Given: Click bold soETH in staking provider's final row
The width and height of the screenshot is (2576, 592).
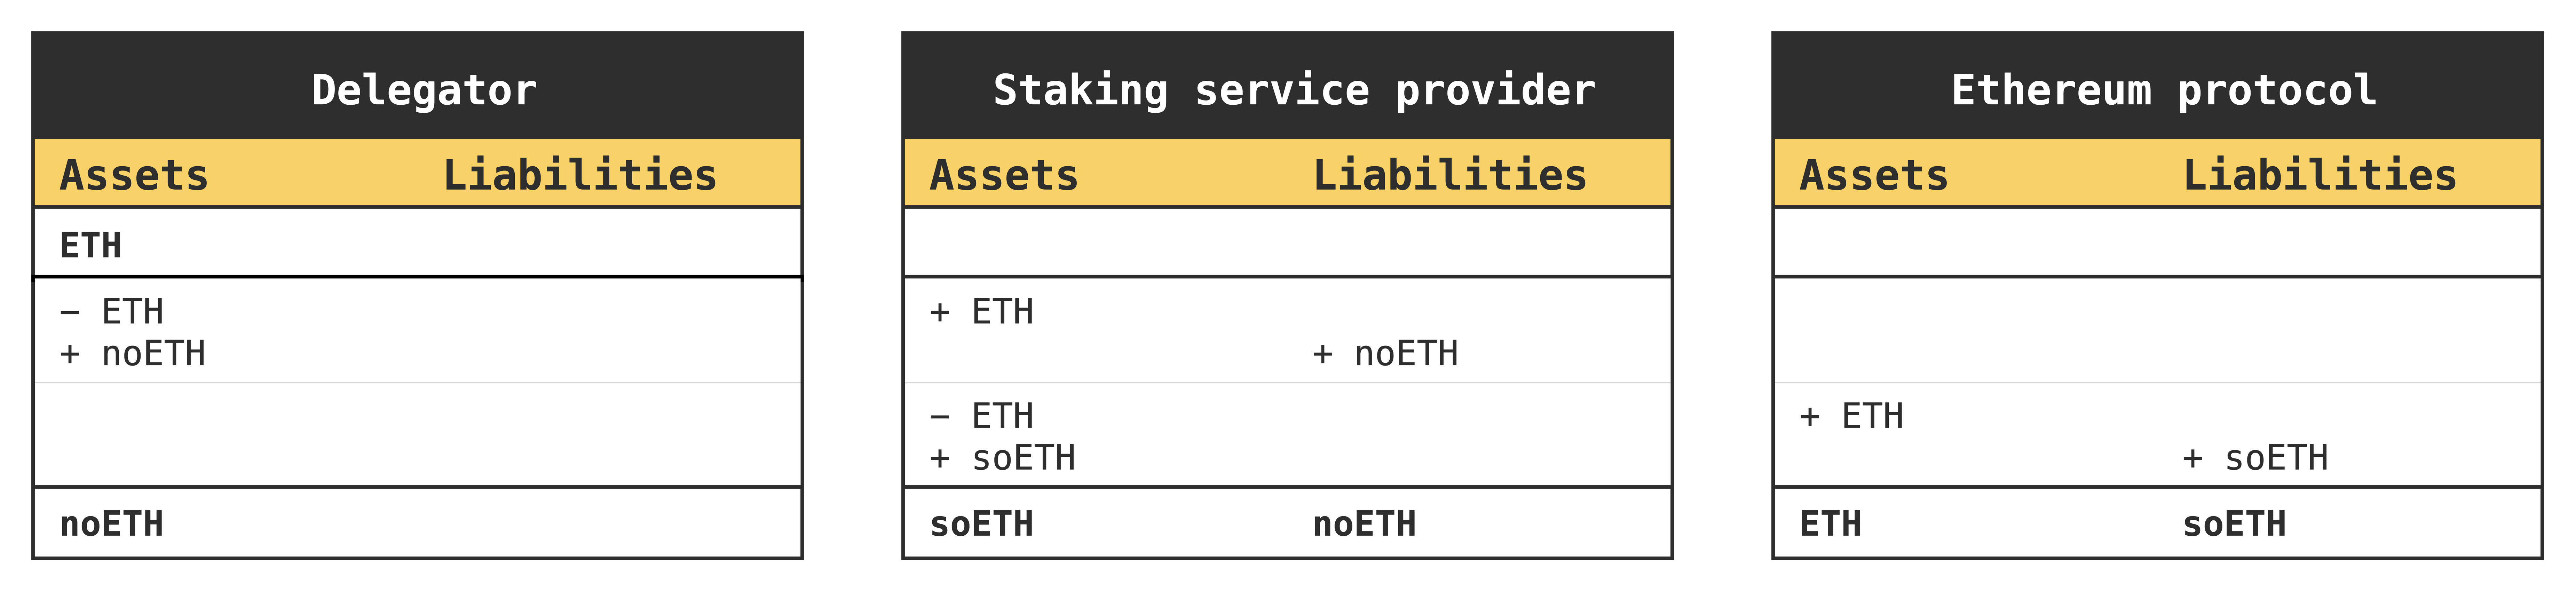Looking at the screenshot, I should [982, 524].
